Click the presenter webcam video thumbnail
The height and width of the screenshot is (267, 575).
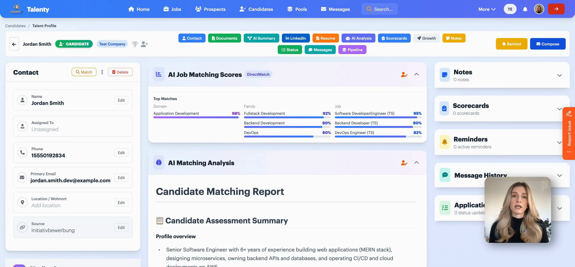(518, 210)
